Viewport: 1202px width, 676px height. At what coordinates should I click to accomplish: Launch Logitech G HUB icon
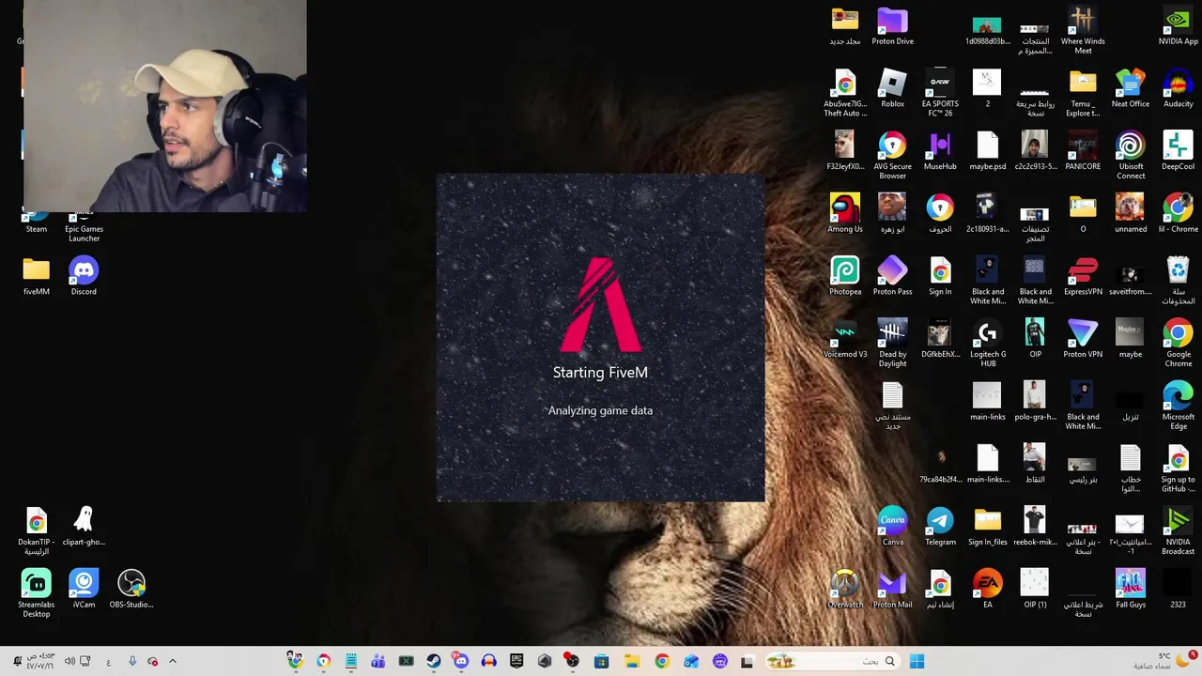point(988,344)
